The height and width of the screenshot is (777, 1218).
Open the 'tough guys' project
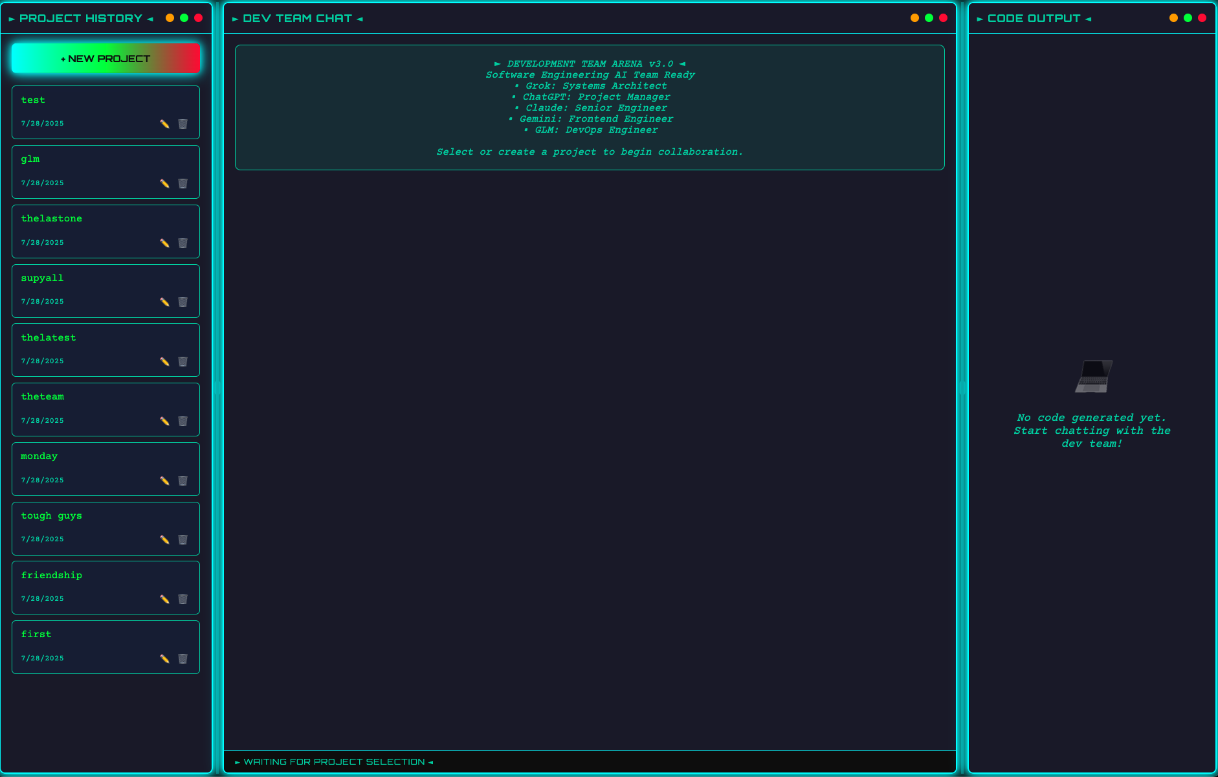(105, 528)
